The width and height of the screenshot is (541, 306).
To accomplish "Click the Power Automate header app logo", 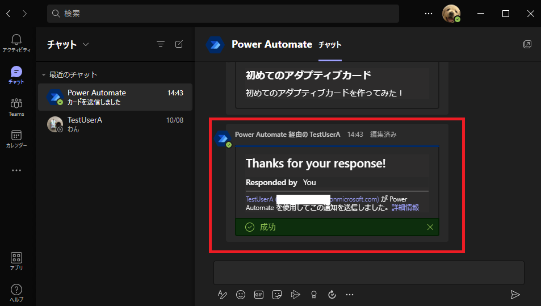I will click(x=215, y=44).
